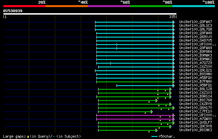Viewport: 218px width, 139px height.
Task: Open the UniRef100_O48705 label
Action: [x=196, y=41]
